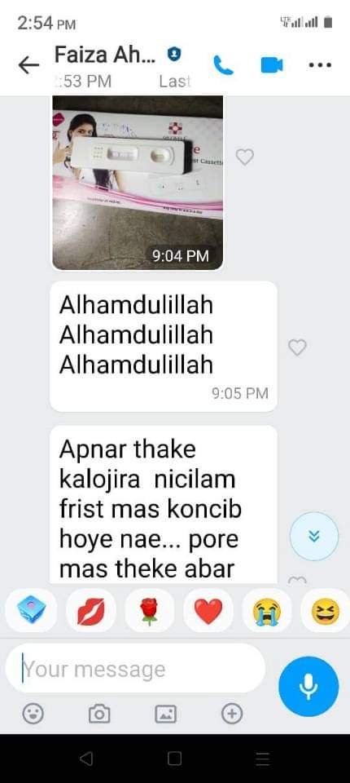Send the red heart emoji
350x783 pixels.
208,610
